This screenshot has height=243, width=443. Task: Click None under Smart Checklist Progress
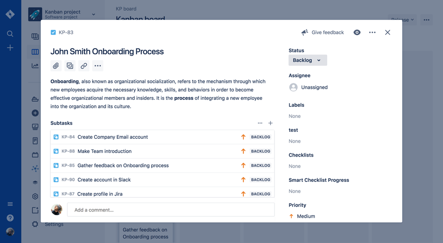point(294,191)
